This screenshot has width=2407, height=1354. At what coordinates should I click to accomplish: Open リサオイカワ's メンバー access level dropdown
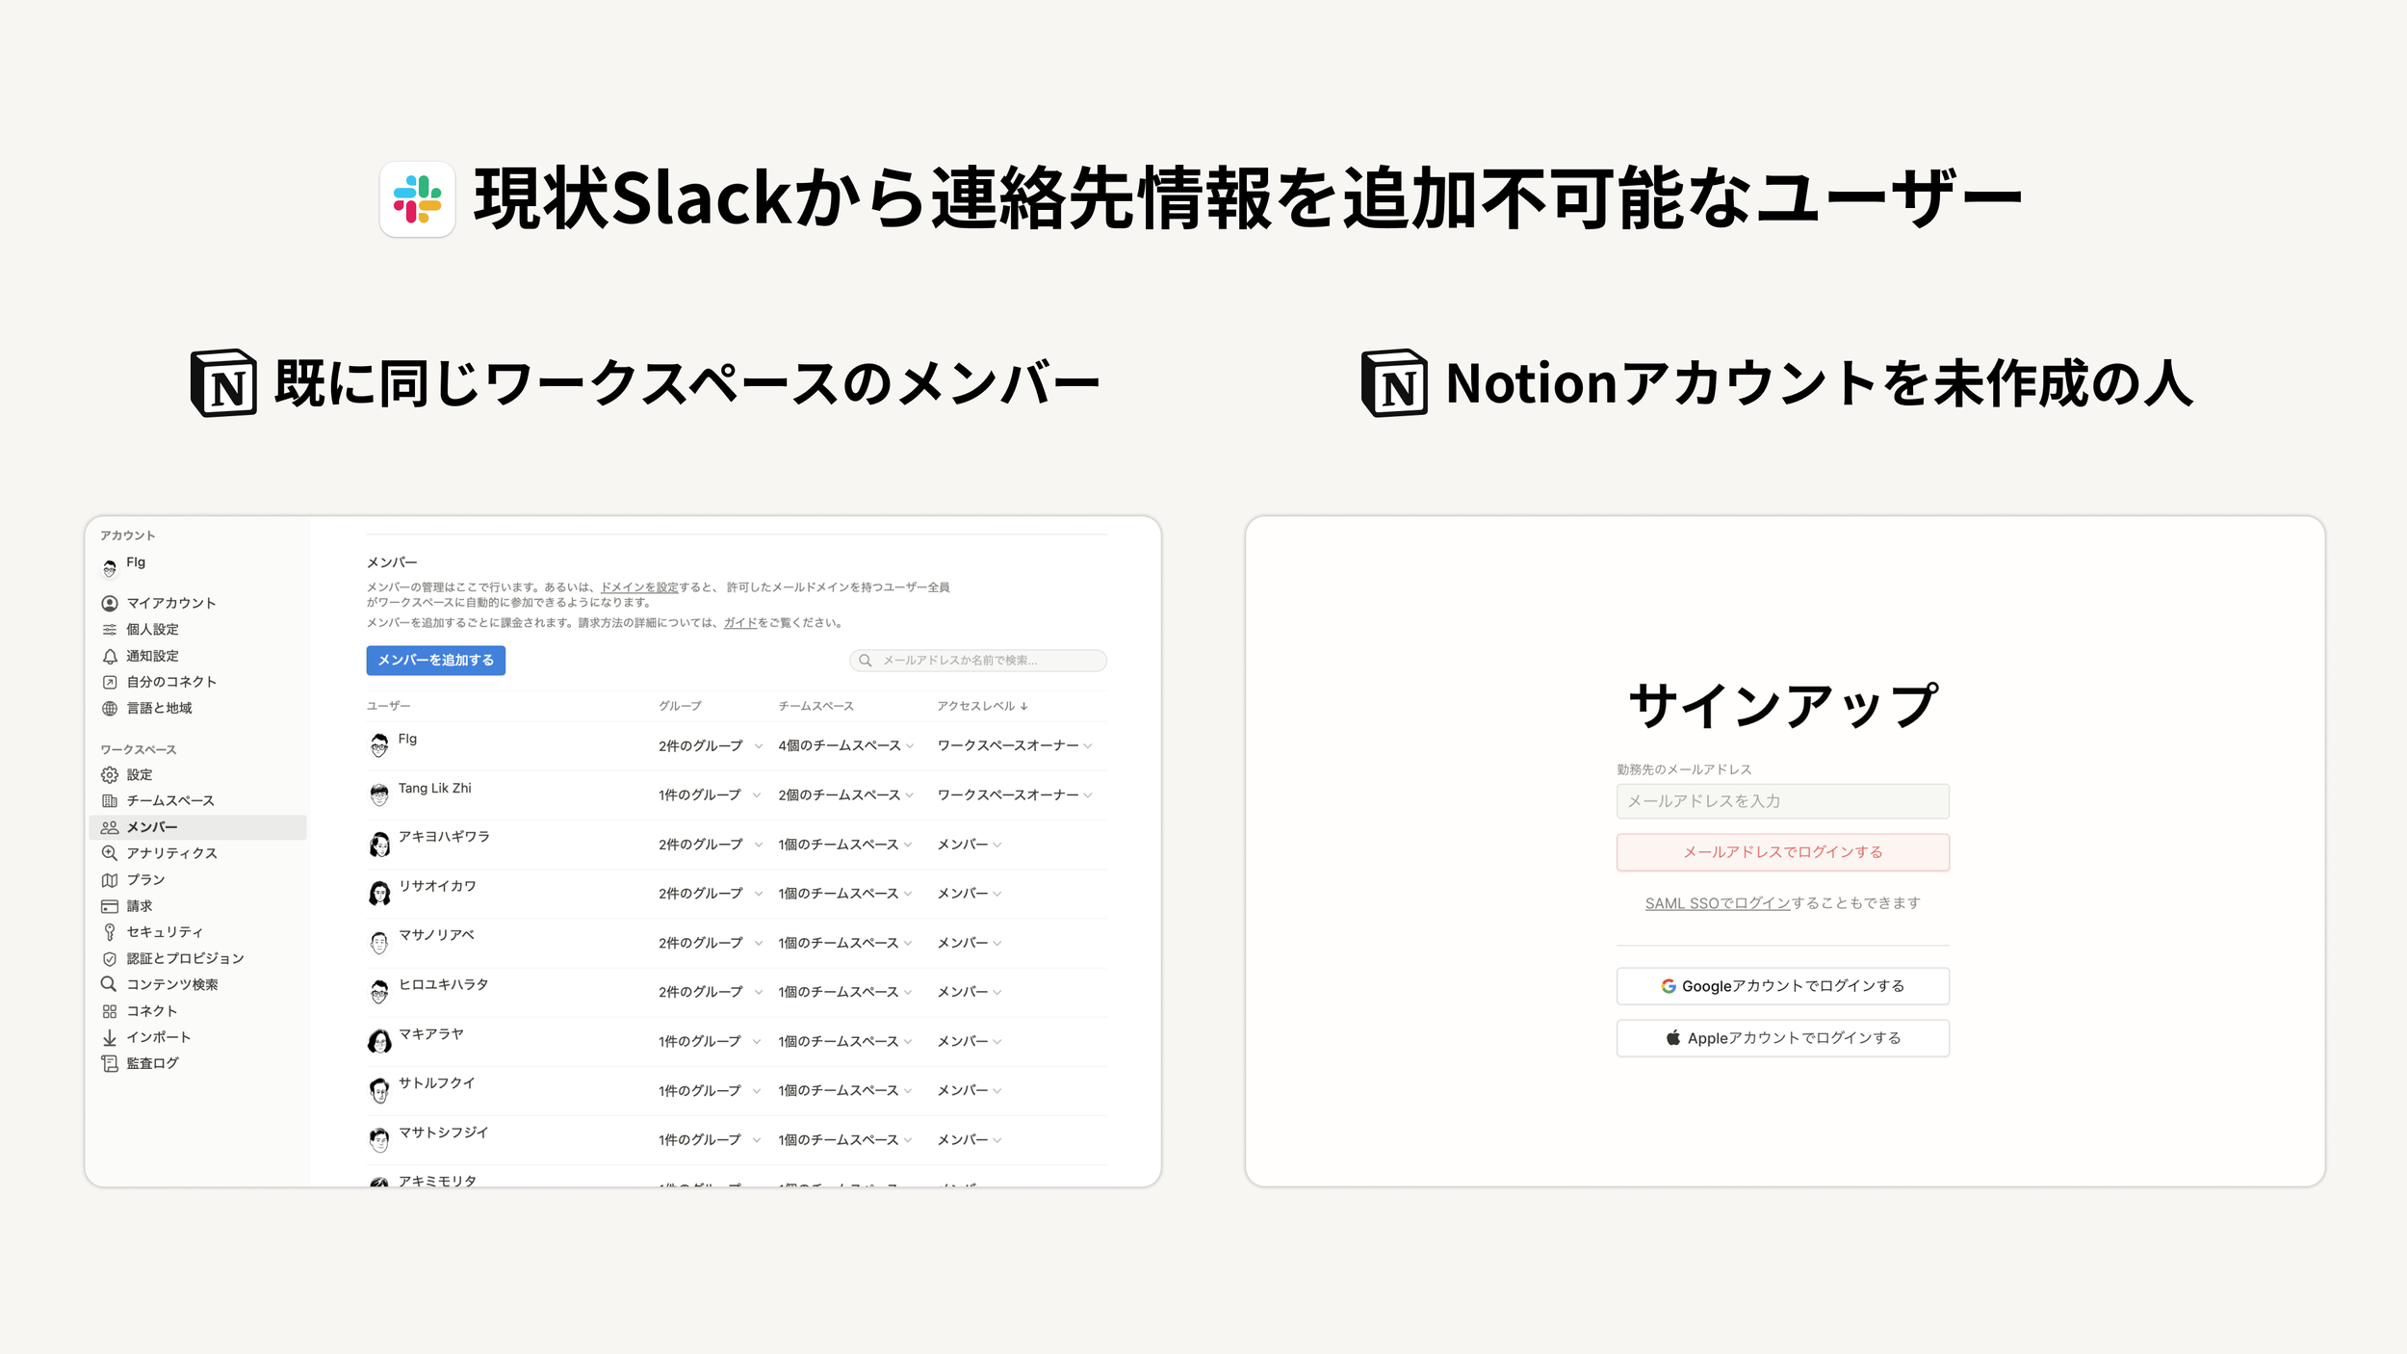tap(970, 894)
